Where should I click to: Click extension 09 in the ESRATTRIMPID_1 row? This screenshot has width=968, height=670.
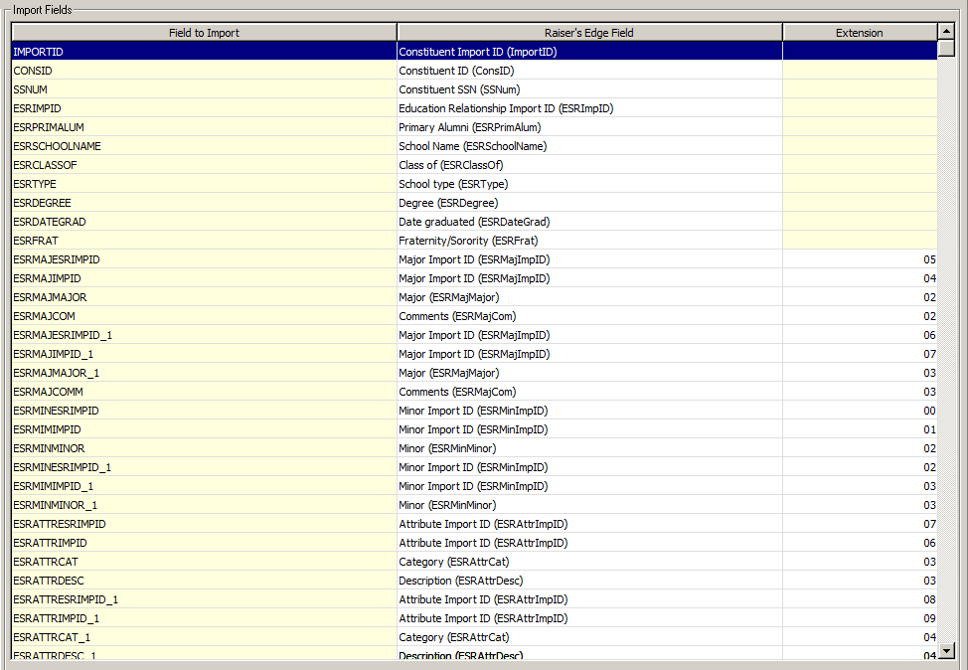pos(860,618)
